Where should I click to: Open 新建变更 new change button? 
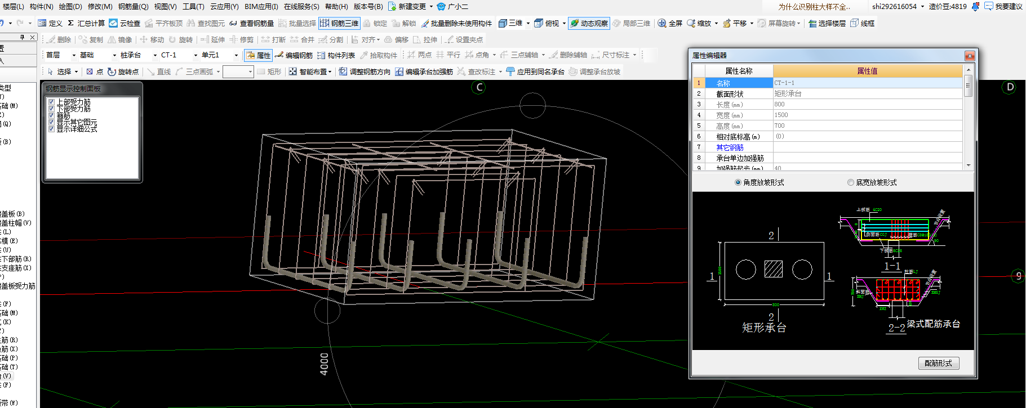(407, 7)
